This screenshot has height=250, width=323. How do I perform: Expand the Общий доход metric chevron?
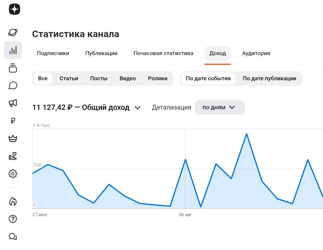137,108
